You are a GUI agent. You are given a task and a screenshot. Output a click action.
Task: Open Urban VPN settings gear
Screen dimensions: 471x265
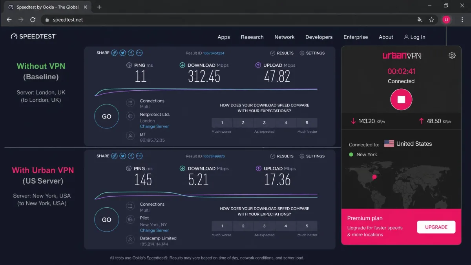[x=452, y=55]
